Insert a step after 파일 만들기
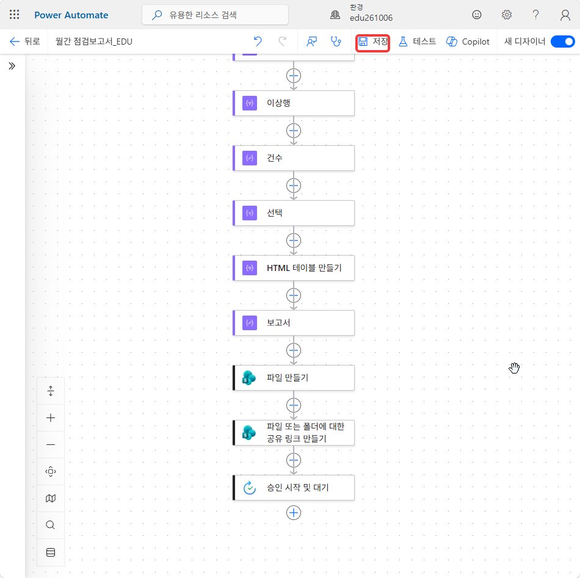 point(294,405)
